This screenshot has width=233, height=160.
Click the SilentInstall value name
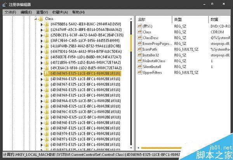(x=152, y=67)
